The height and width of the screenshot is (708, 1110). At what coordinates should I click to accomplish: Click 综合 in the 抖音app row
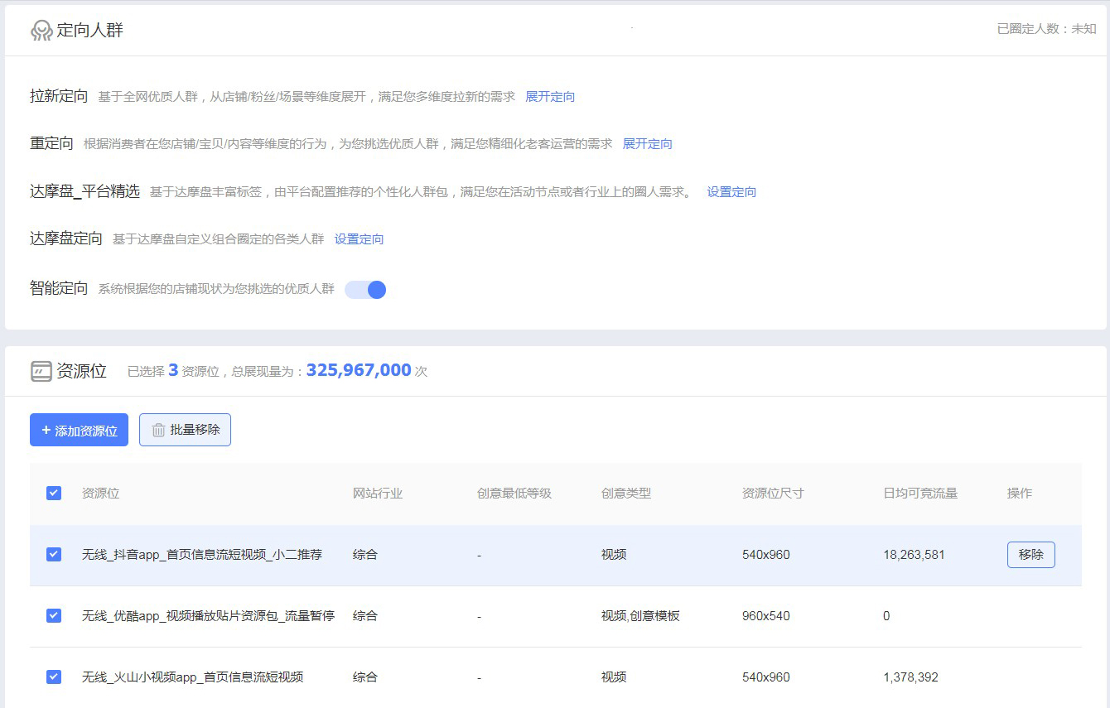pyautogui.click(x=365, y=554)
